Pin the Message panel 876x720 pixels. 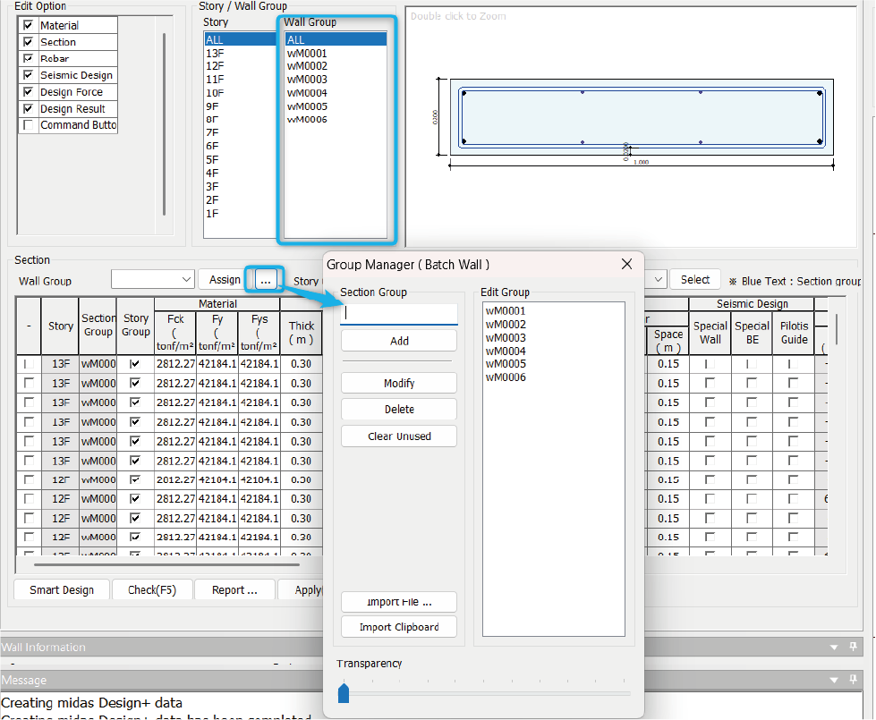click(853, 679)
